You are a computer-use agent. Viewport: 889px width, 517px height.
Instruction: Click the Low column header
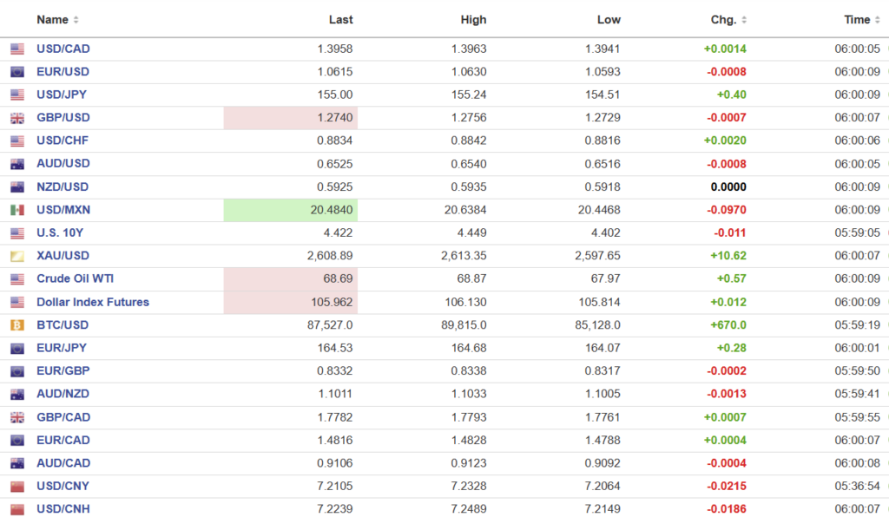[x=609, y=20]
